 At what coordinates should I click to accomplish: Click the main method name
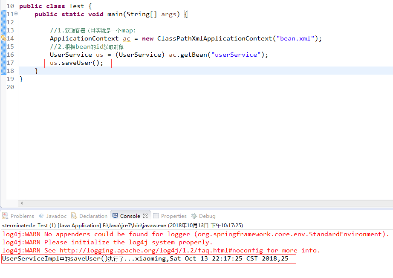pyautogui.click(x=115, y=14)
